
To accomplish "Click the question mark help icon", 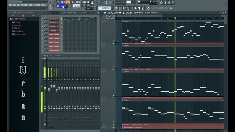I will tap(173, 3).
